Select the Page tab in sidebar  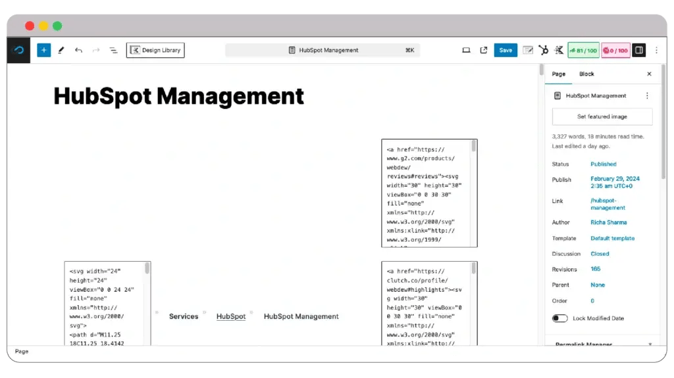click(558, 74)
